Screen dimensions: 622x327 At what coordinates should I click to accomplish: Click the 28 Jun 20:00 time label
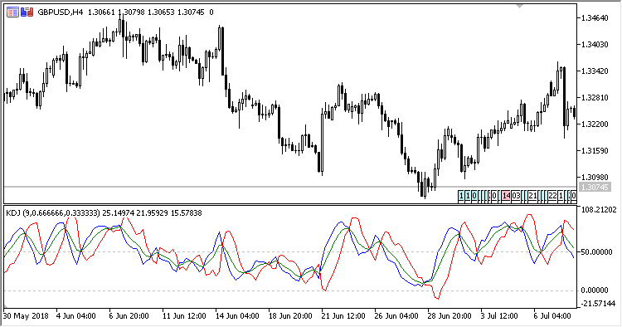(x=449, y=316)
